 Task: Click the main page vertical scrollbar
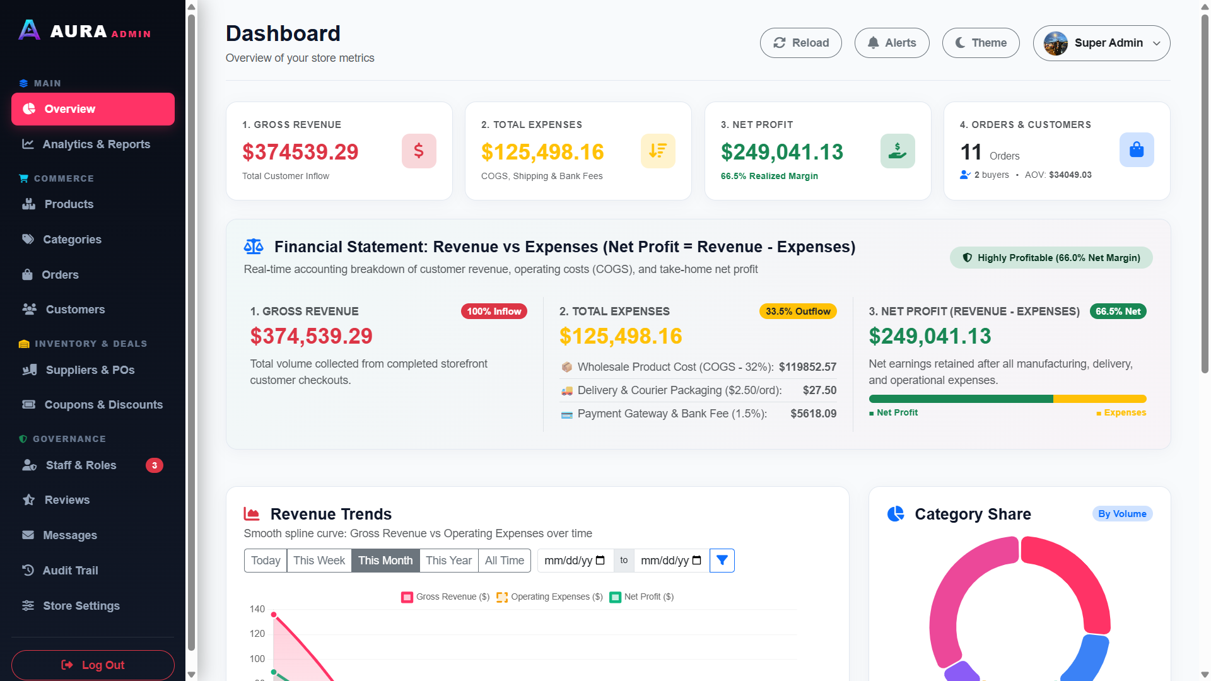tap(1205, 195)
